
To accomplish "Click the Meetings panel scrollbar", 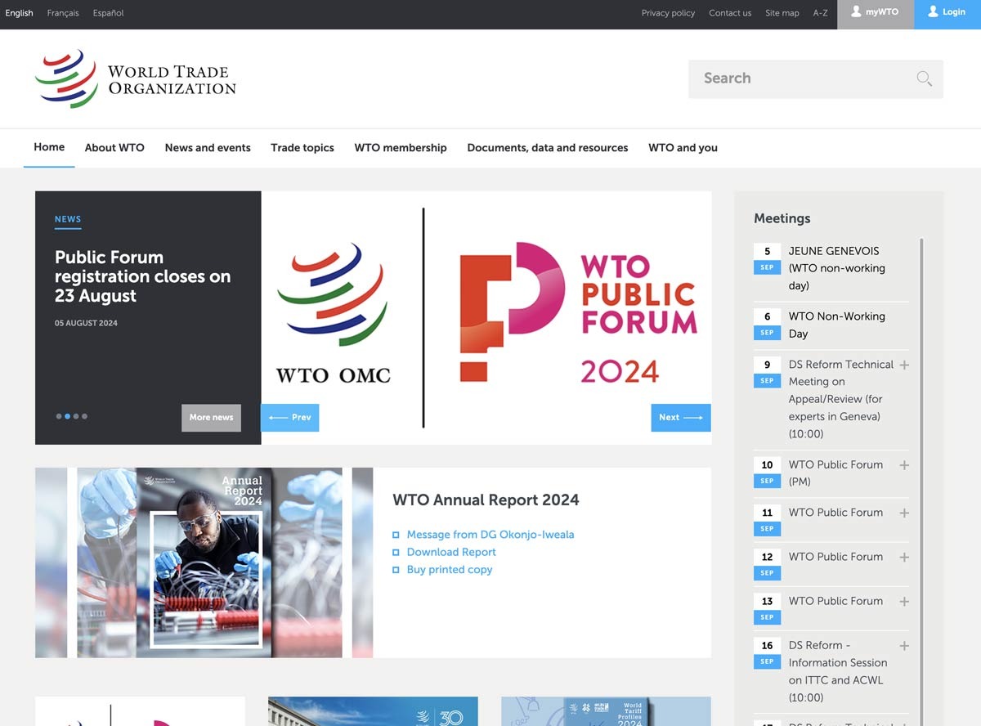I will (x=921, y=409).
